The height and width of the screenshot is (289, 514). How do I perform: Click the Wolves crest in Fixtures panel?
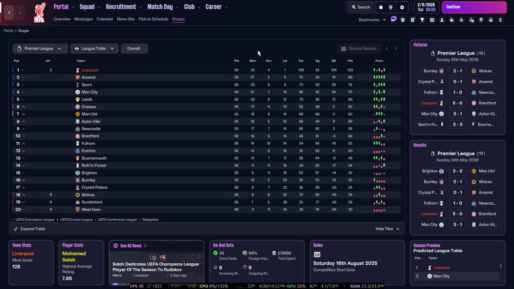click(474, 71)
